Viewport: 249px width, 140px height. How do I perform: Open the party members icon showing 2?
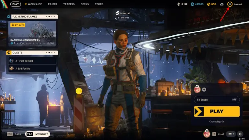[x=231, y=134]
